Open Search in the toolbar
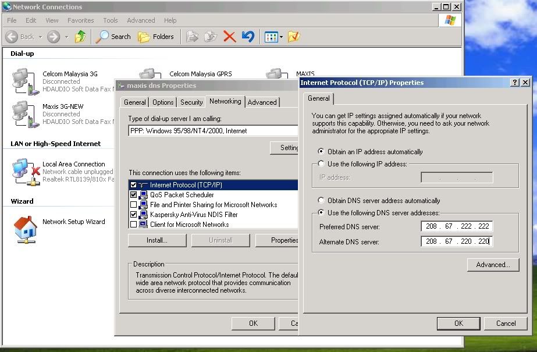Viewport: 537px width, 352px height. pos(113,37)
